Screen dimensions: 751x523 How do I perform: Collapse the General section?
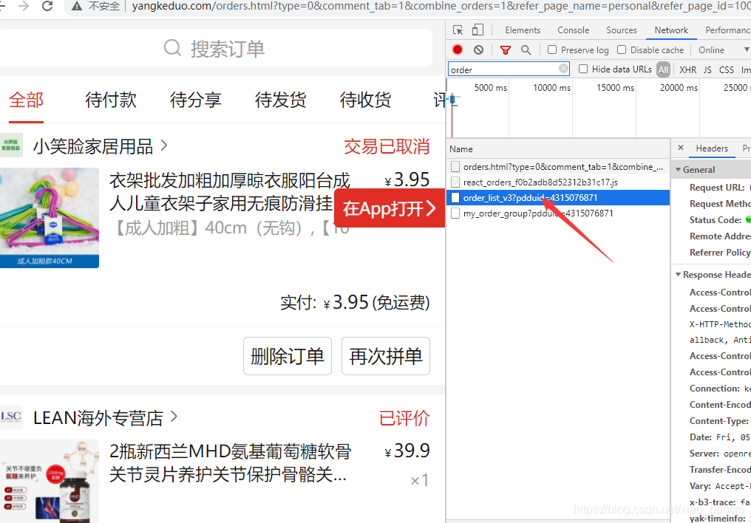coord(678,169)
